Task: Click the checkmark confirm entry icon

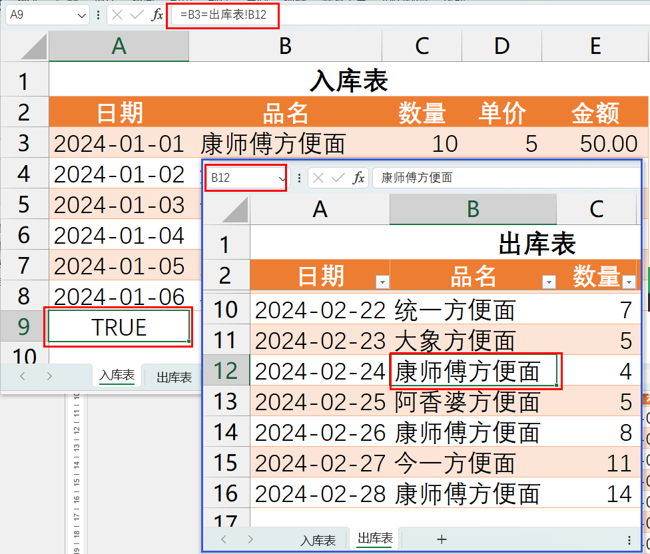Action: [x=137, y=14]
